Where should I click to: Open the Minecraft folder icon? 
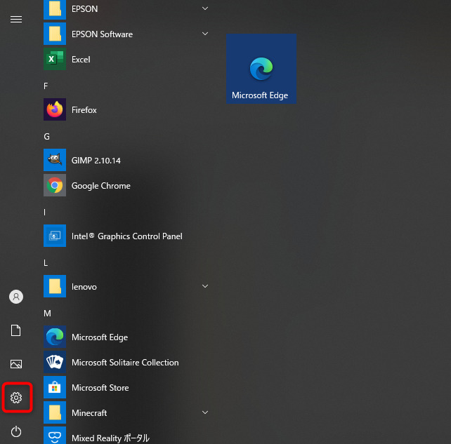(x=55, y=412)
